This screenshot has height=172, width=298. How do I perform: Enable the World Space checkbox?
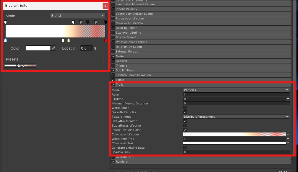pyautogui.click(x=185, y=108)
